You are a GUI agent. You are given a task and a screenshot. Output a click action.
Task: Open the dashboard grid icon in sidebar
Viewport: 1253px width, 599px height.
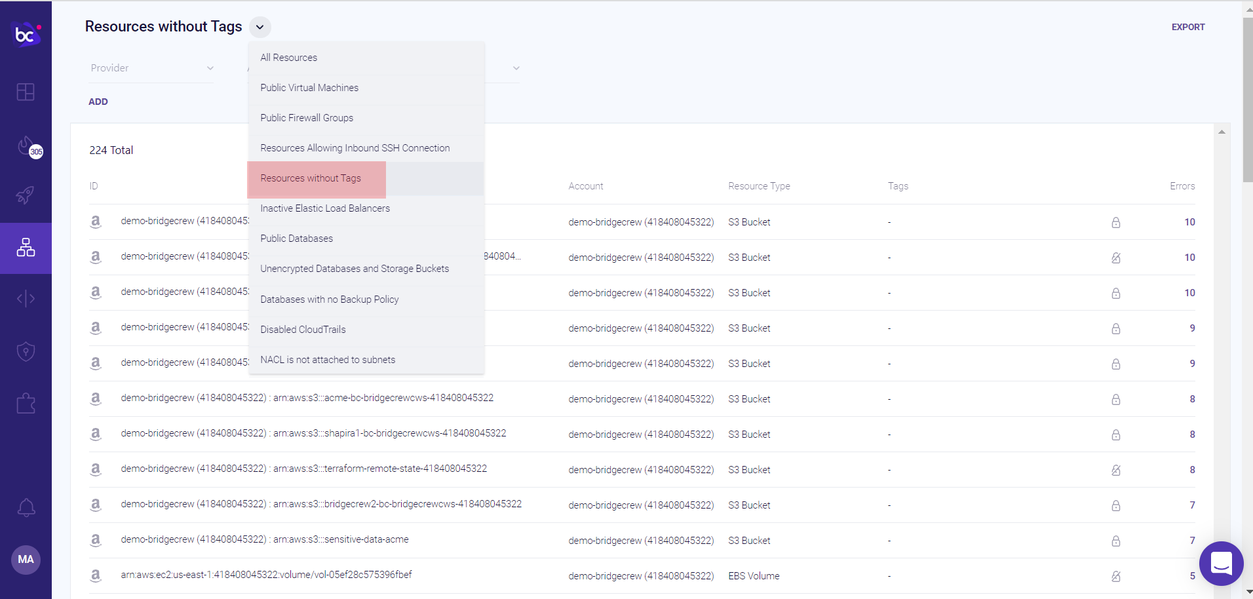pyautogui.click(x=26, y=92)
